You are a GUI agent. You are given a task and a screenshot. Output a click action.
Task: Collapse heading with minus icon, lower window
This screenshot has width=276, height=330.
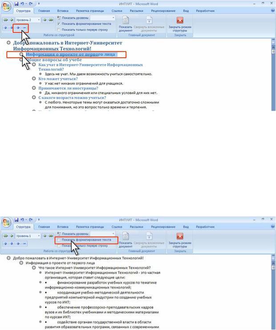tap(24, 244)
